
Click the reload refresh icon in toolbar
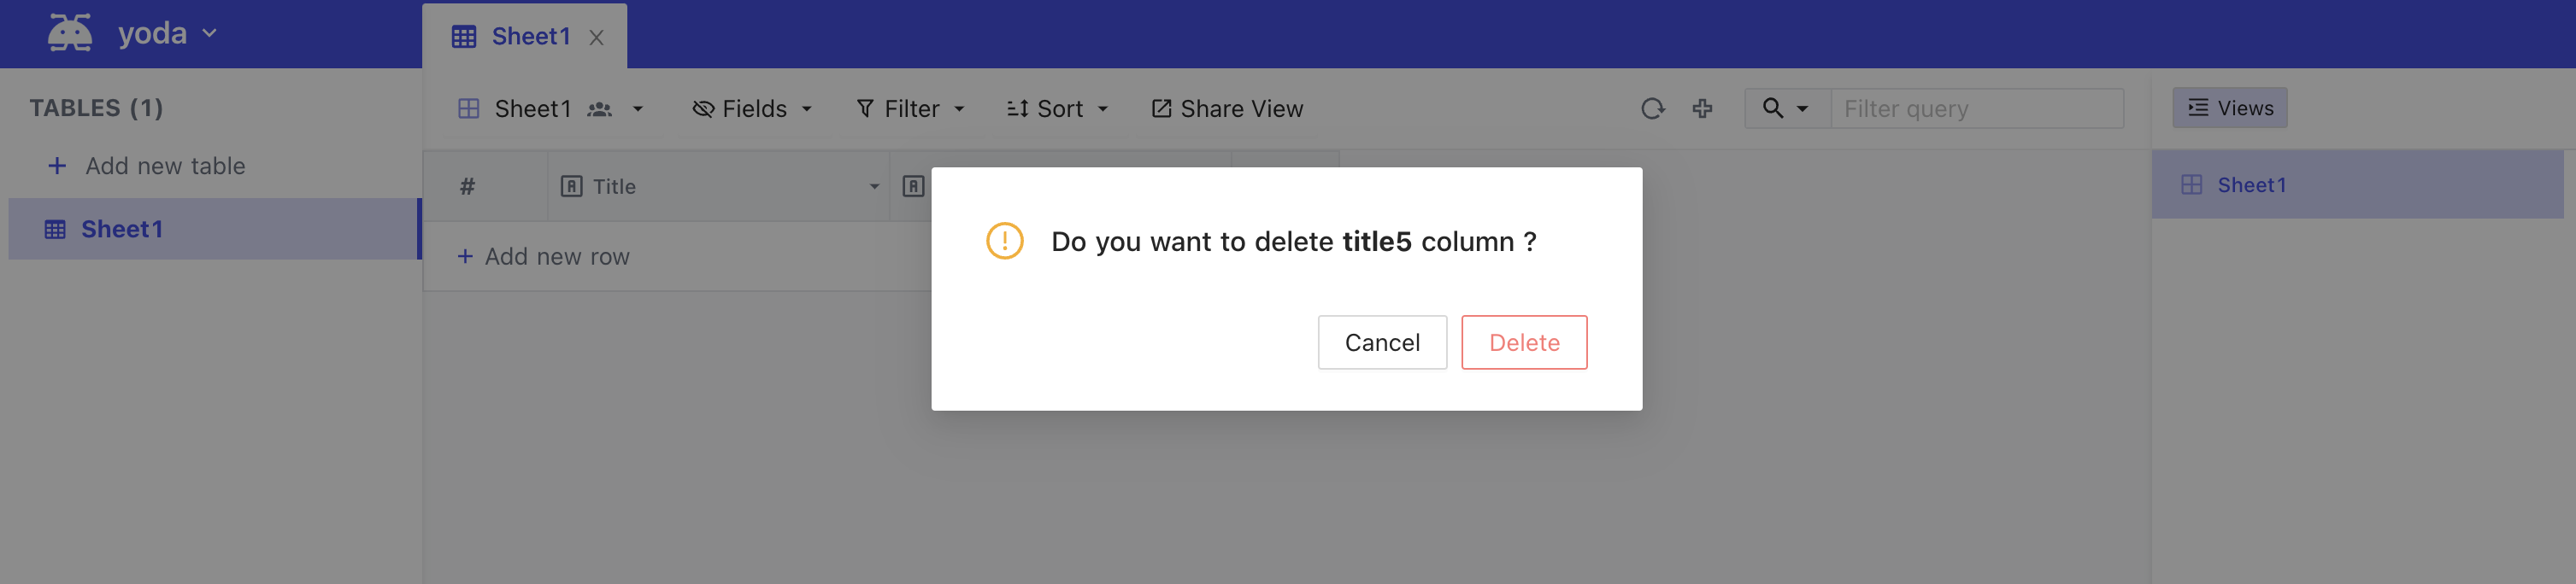[1652, 108]
